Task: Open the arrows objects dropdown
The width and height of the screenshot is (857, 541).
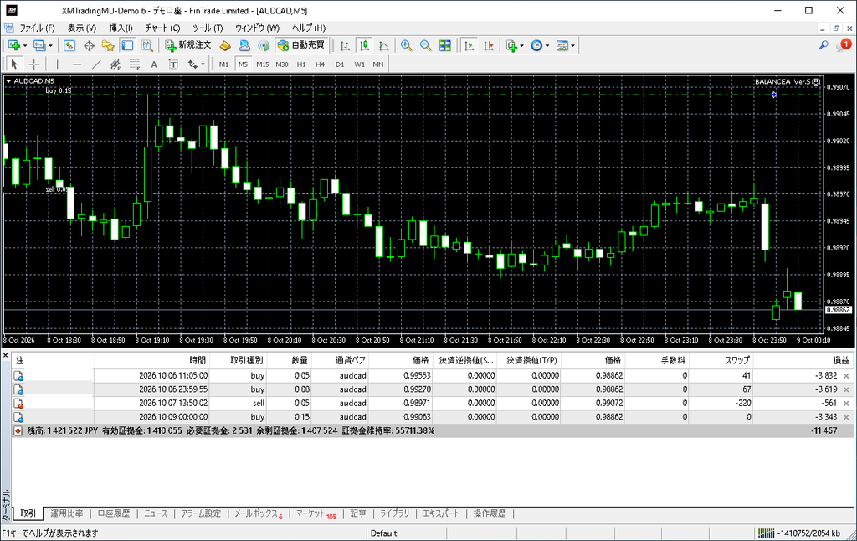Action: click(196, 64)
